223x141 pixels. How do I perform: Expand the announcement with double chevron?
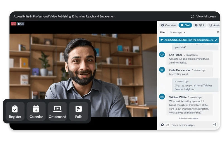[212, 40]
